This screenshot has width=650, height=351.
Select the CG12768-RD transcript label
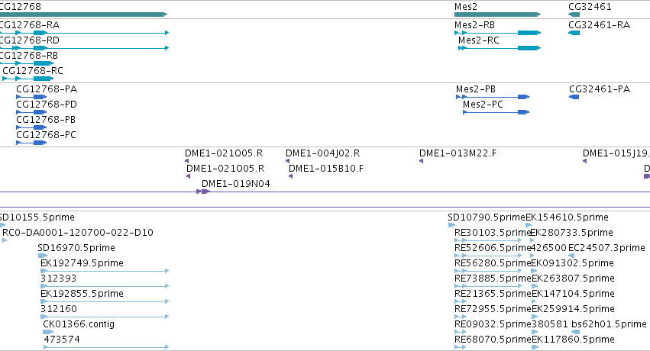pyautogui.click(x=30, y=40)
